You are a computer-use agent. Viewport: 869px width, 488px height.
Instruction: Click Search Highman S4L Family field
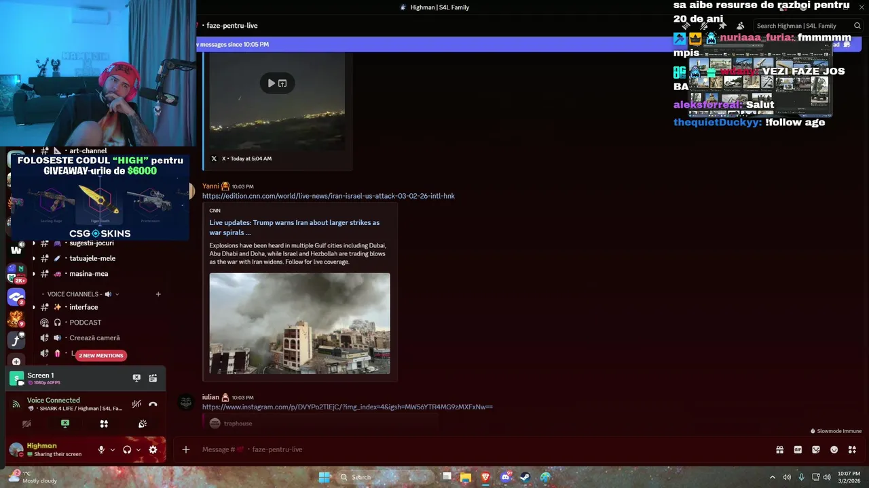[808, 26]
